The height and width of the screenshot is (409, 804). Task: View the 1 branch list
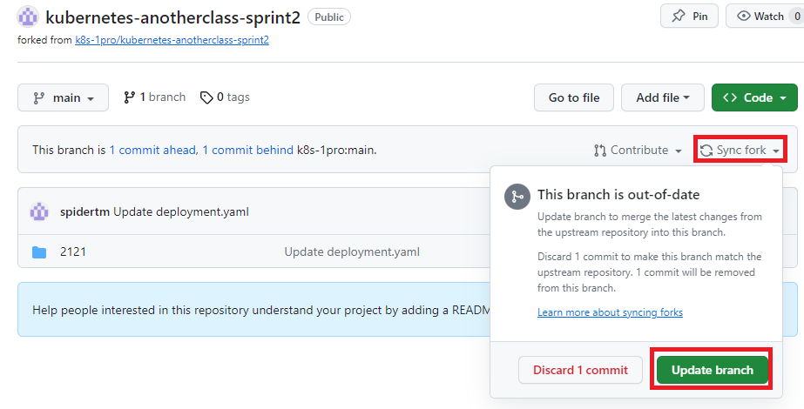pyautogui.click(x=154, y=97)
